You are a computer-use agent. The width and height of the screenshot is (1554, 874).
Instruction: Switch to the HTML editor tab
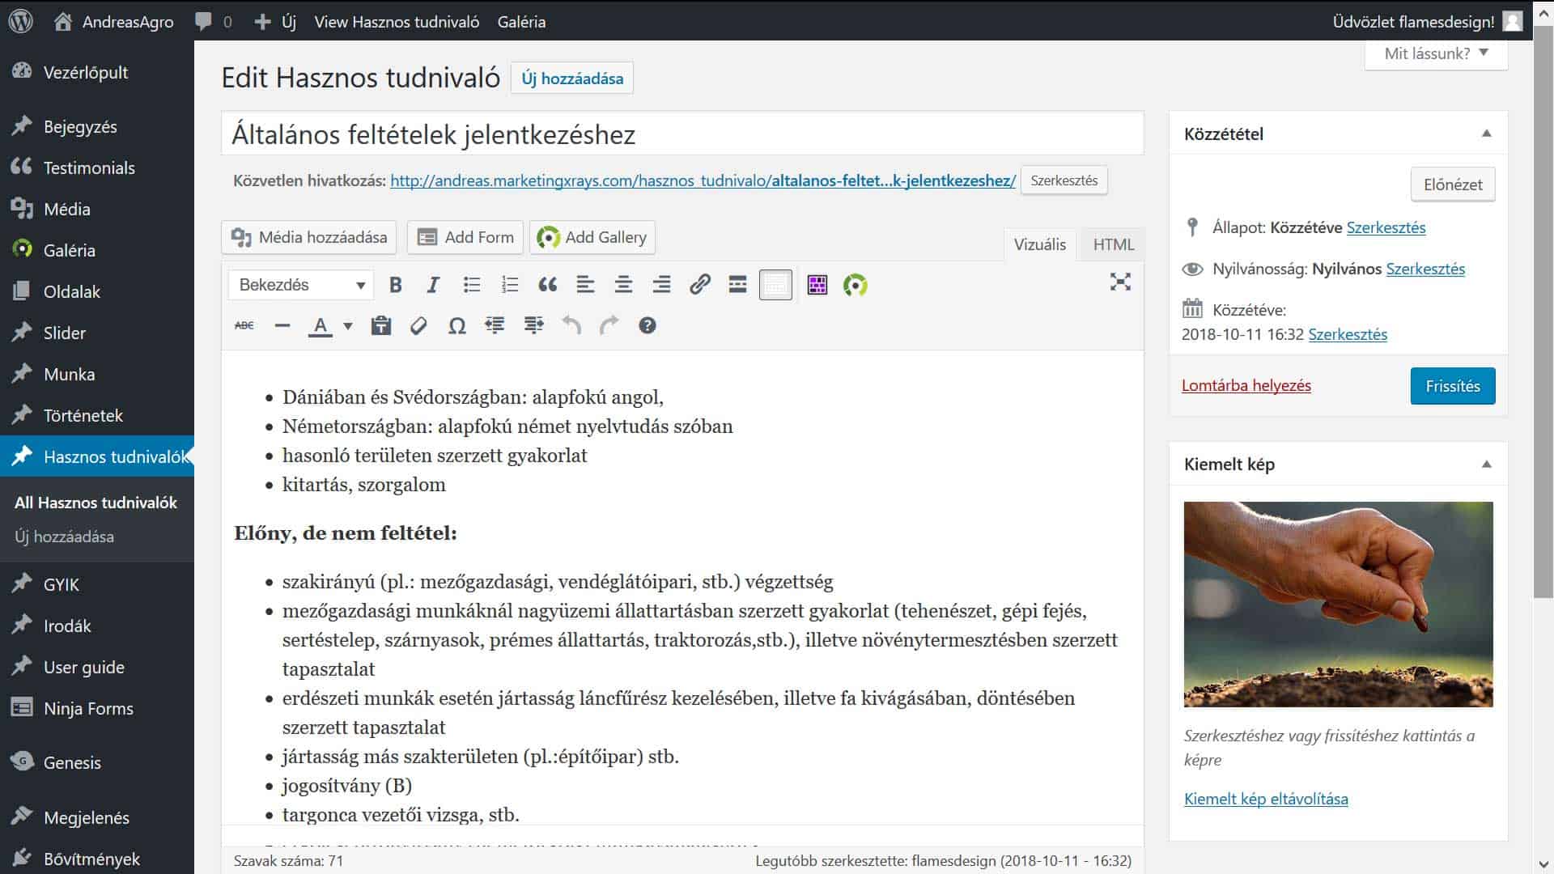[x=1114, y=244]
